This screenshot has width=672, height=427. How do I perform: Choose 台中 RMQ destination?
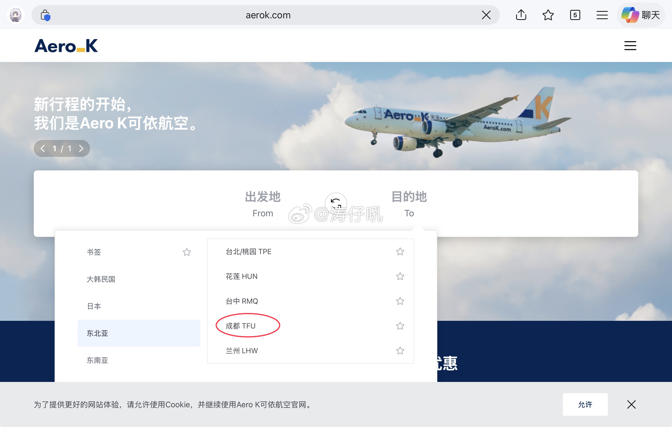coord(310,301)
